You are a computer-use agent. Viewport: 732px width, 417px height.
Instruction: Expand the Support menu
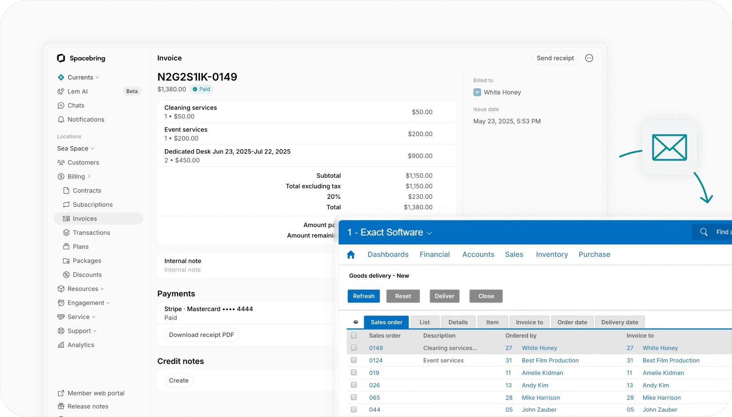pyautogui.click(x=95, y=331)
